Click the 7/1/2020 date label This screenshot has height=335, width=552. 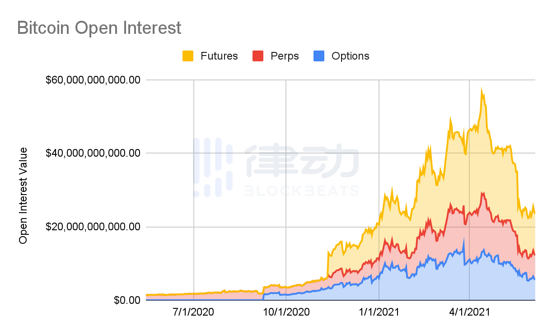point(194,312)
